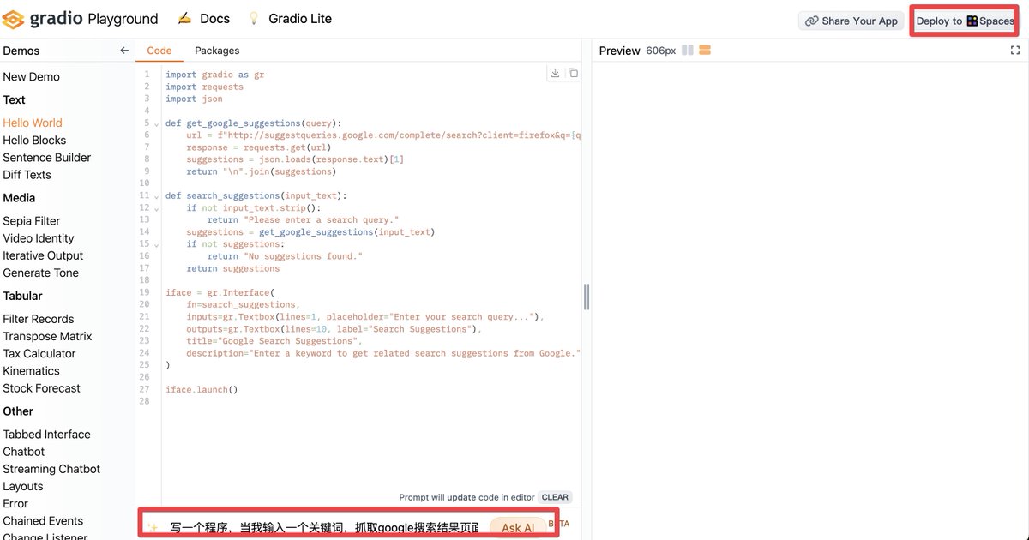Open the Packages tab

217,51
